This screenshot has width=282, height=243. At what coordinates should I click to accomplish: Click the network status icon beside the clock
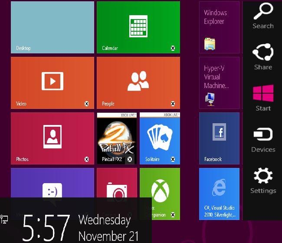4,219
